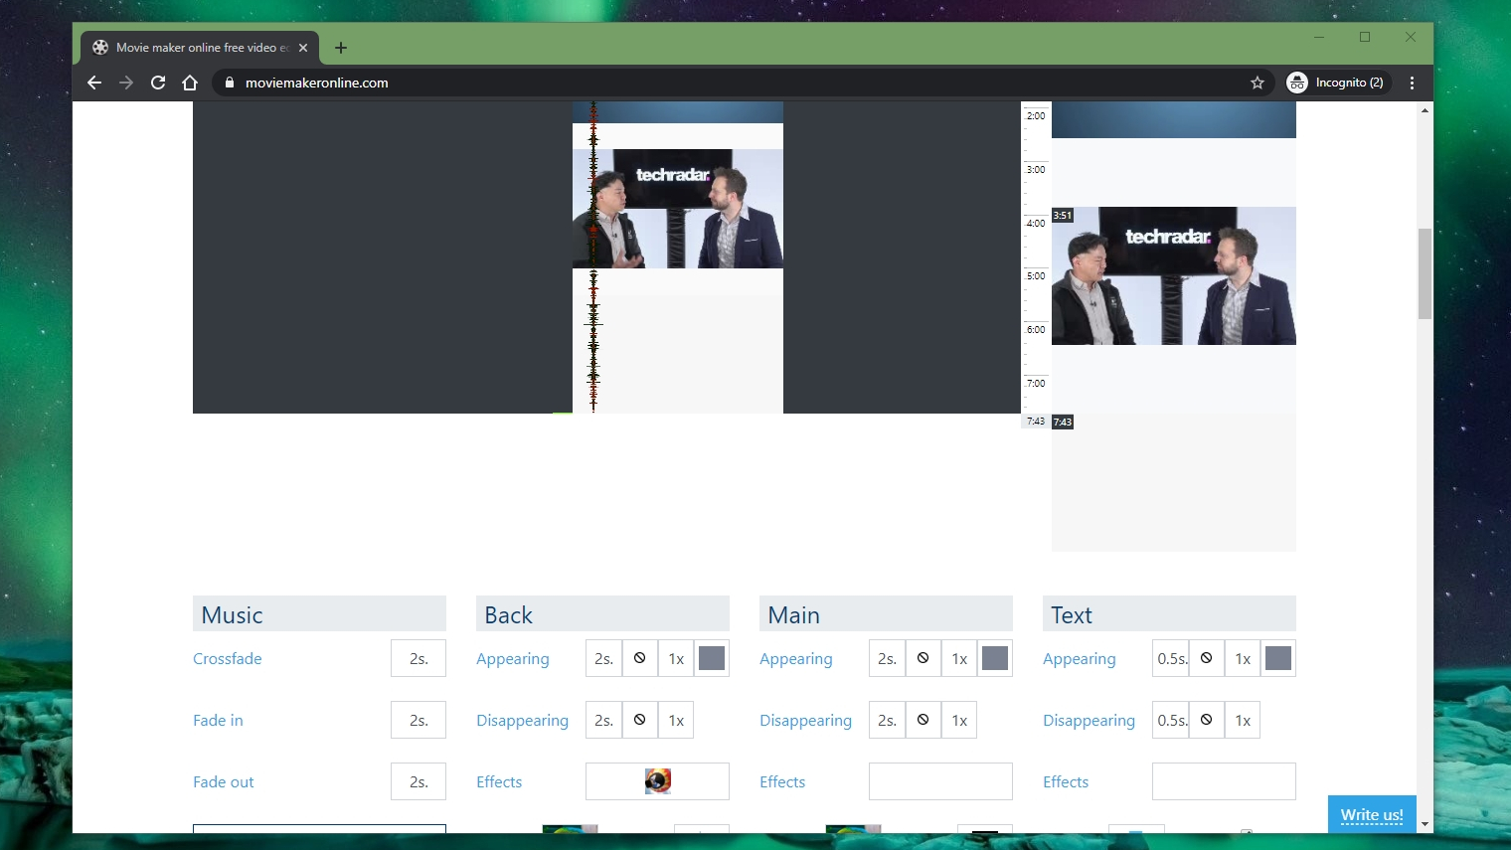View site info via the padlock icon
Viewport: 1511px width, 850px height.
coord(230,83)
